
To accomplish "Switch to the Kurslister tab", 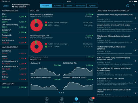I will click(57, 6).
